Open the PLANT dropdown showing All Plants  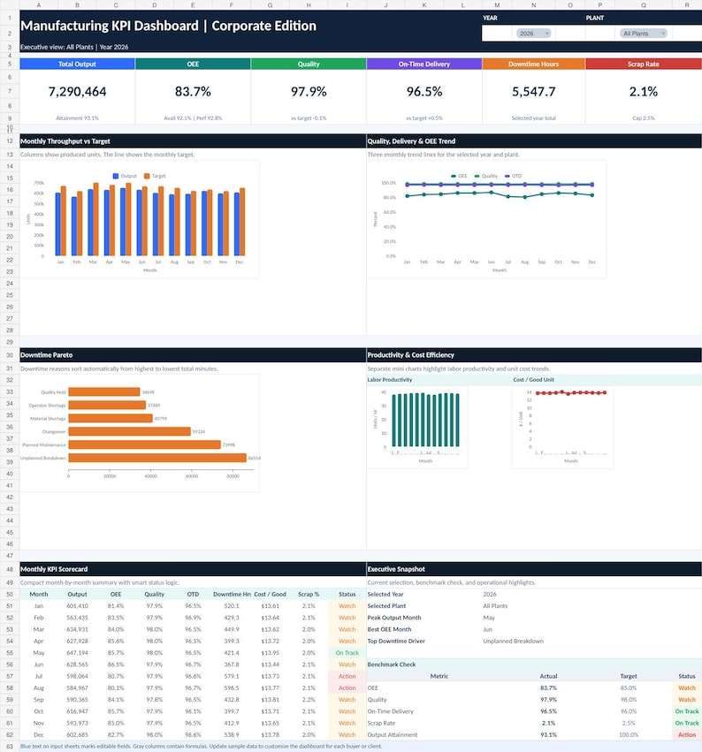click(643, 34)
